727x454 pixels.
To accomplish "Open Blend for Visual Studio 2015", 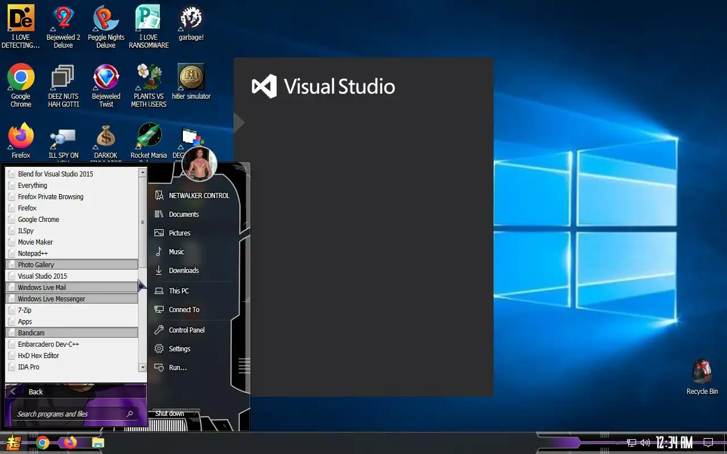I will (x=72, y=174).
